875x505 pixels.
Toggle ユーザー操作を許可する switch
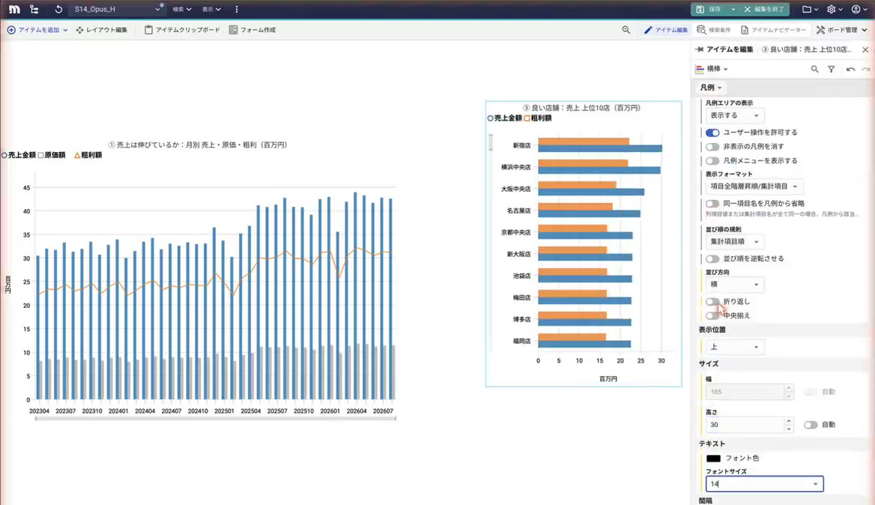click(x=712, y=133)
